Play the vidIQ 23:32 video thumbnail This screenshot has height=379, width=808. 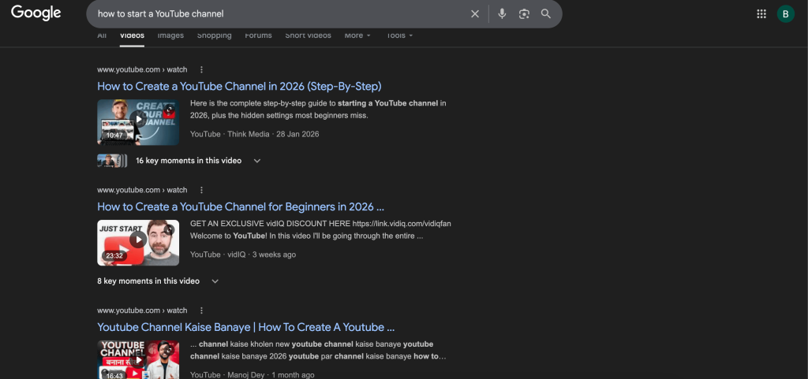point(138,243)
